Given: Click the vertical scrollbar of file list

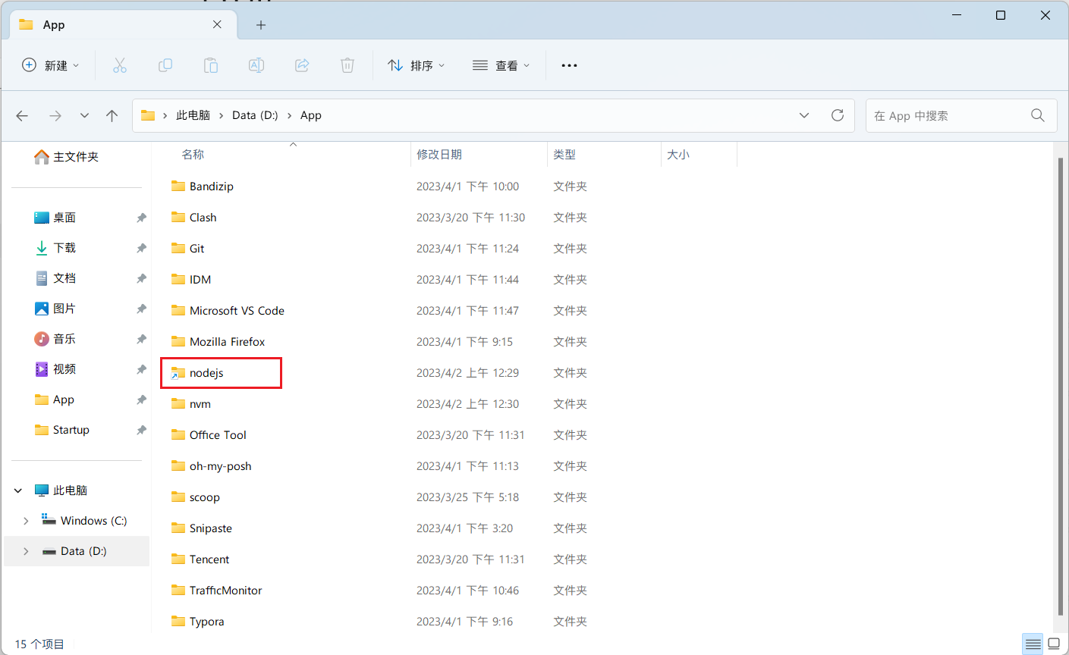Looking at the screenshot, I should [x=1061, y=387].
